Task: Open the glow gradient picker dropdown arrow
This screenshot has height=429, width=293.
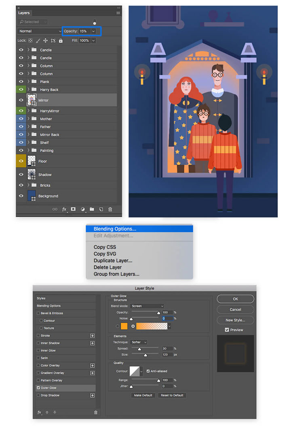Action: click(170, 326)
